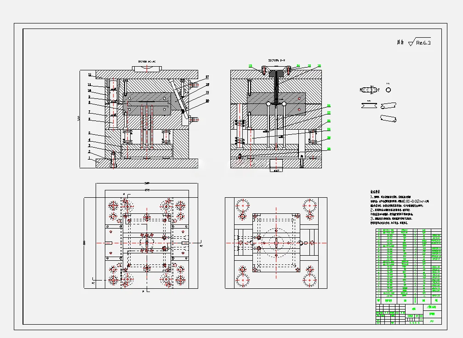Select part callout number 18
The width and height of the screenshot is (463, 338).
click(207, 85)
